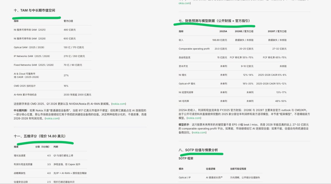The width and height of the screenshot is (331, 184).
Task: Select the score '2.5'
Action: coord(49,182)
